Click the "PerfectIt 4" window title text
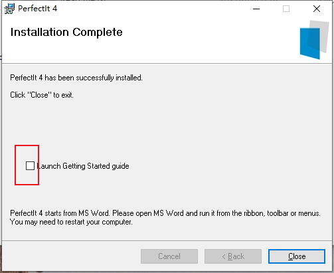The height and width of the screenshot is (273, 334). 37,9
